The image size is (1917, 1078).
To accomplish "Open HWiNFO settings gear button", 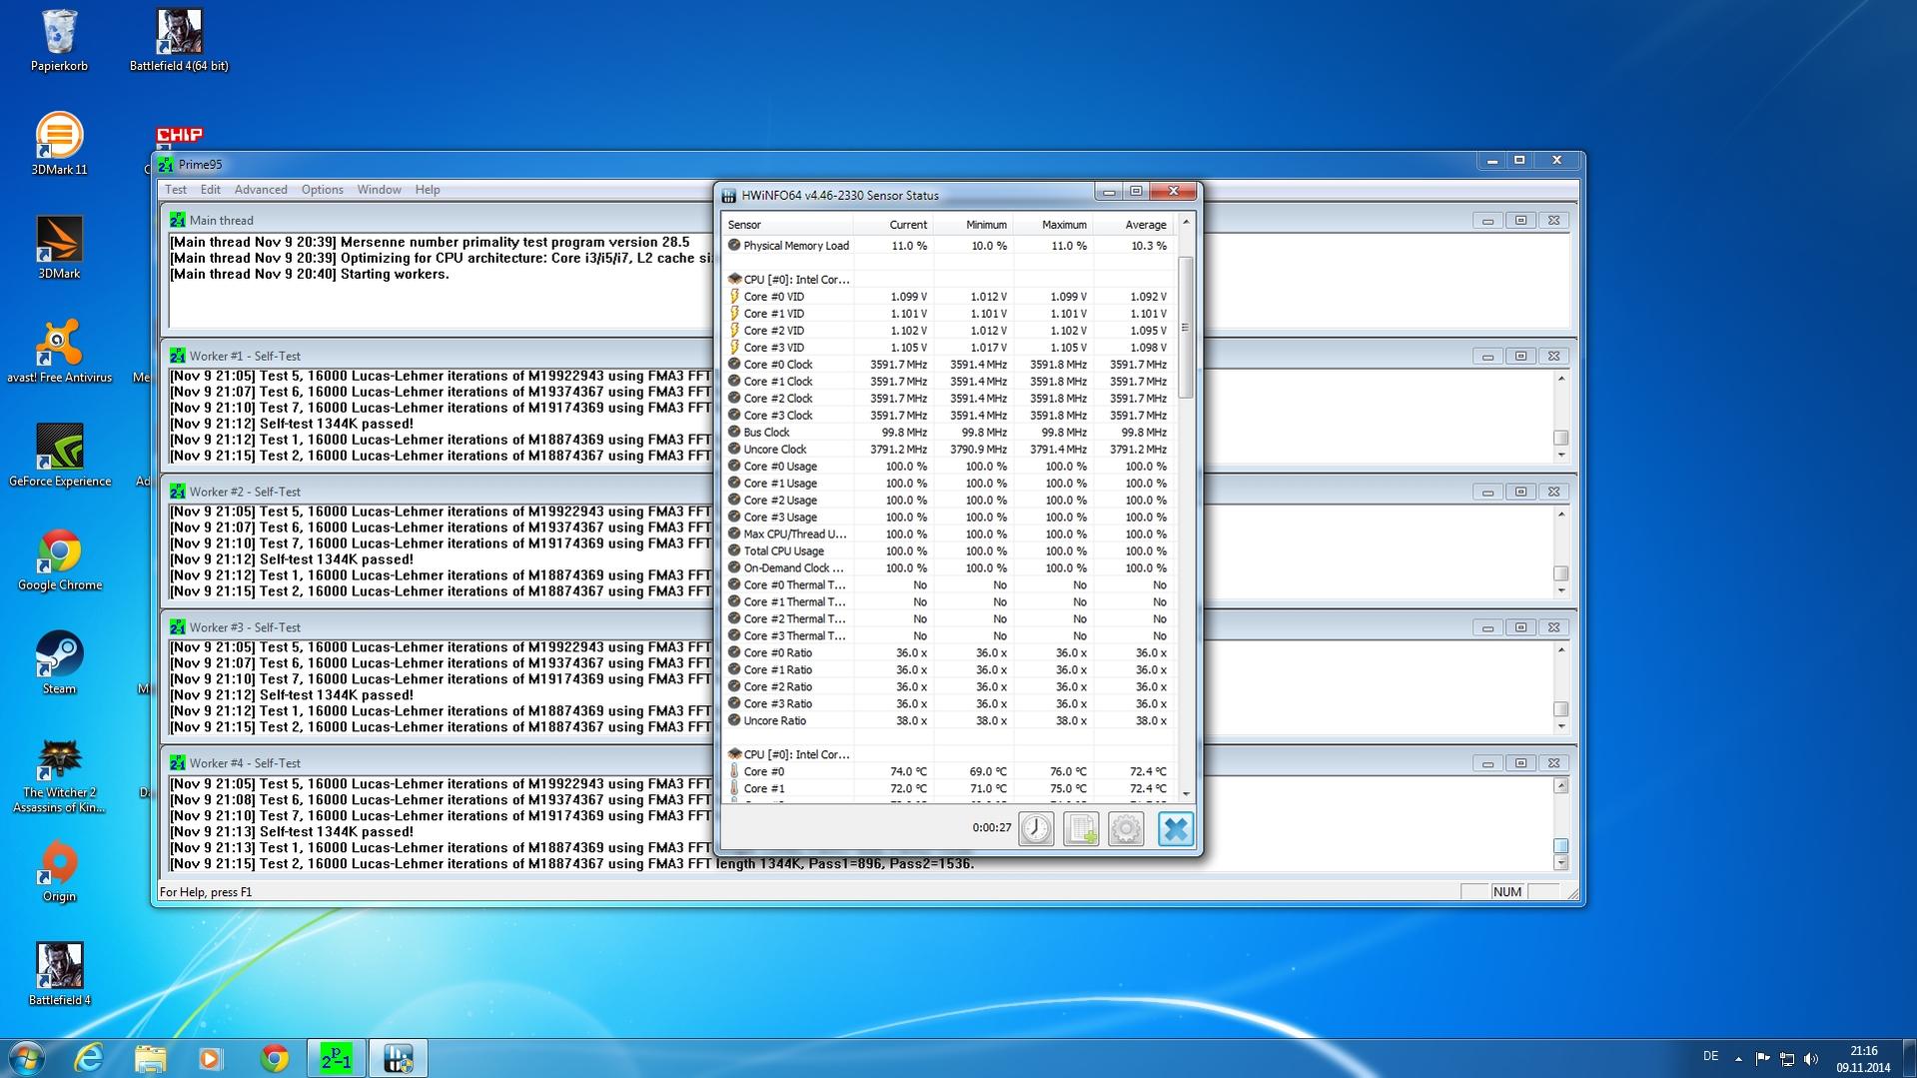I will (1126, 828).
